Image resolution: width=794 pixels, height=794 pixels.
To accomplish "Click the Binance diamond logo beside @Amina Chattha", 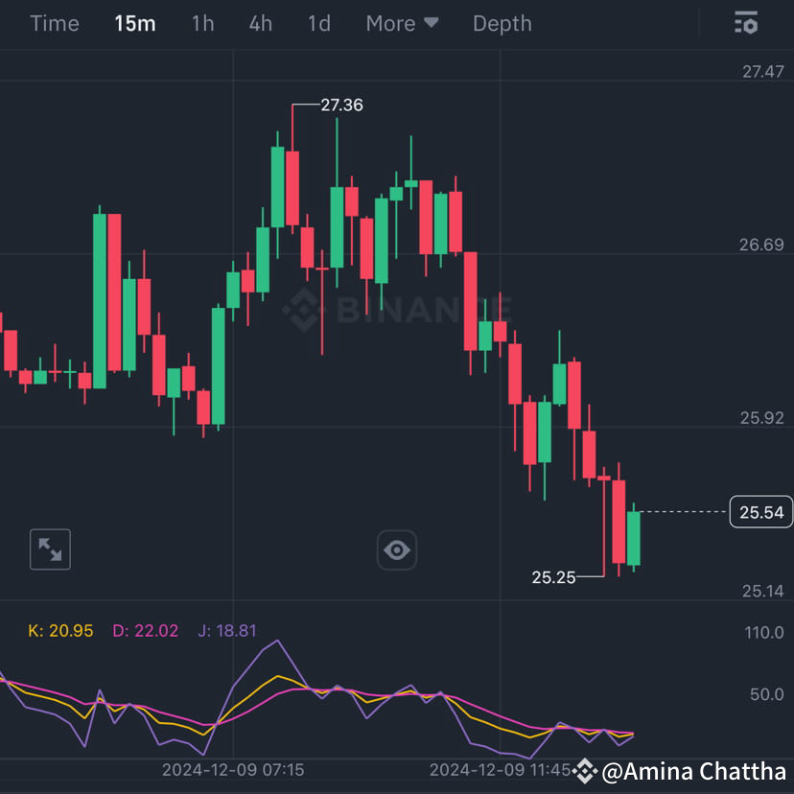I will (x=586, y=771).
